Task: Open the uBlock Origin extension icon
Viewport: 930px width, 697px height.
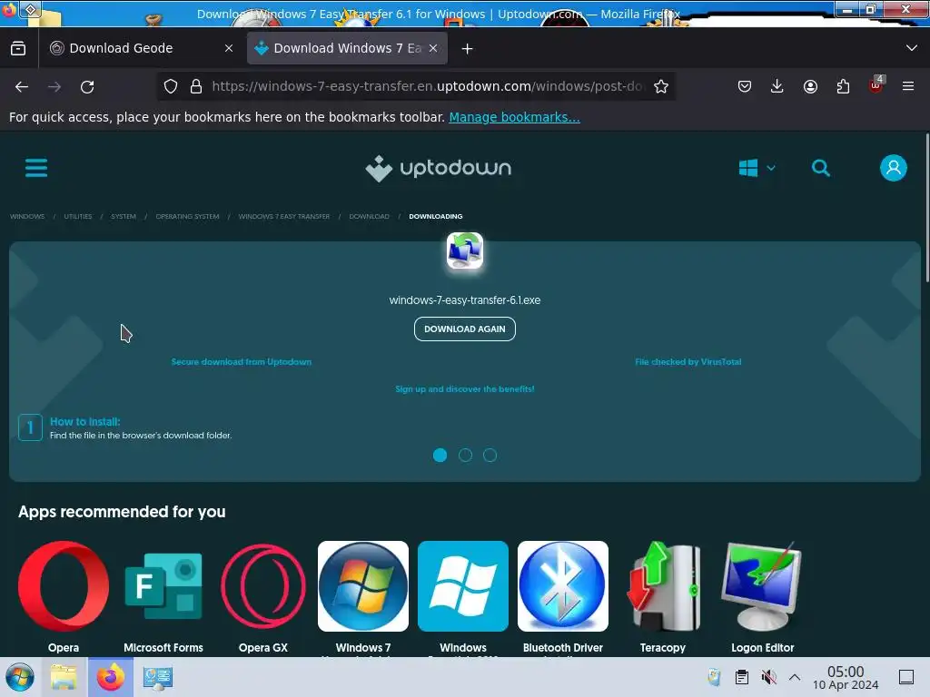Action: coord(876,86)
